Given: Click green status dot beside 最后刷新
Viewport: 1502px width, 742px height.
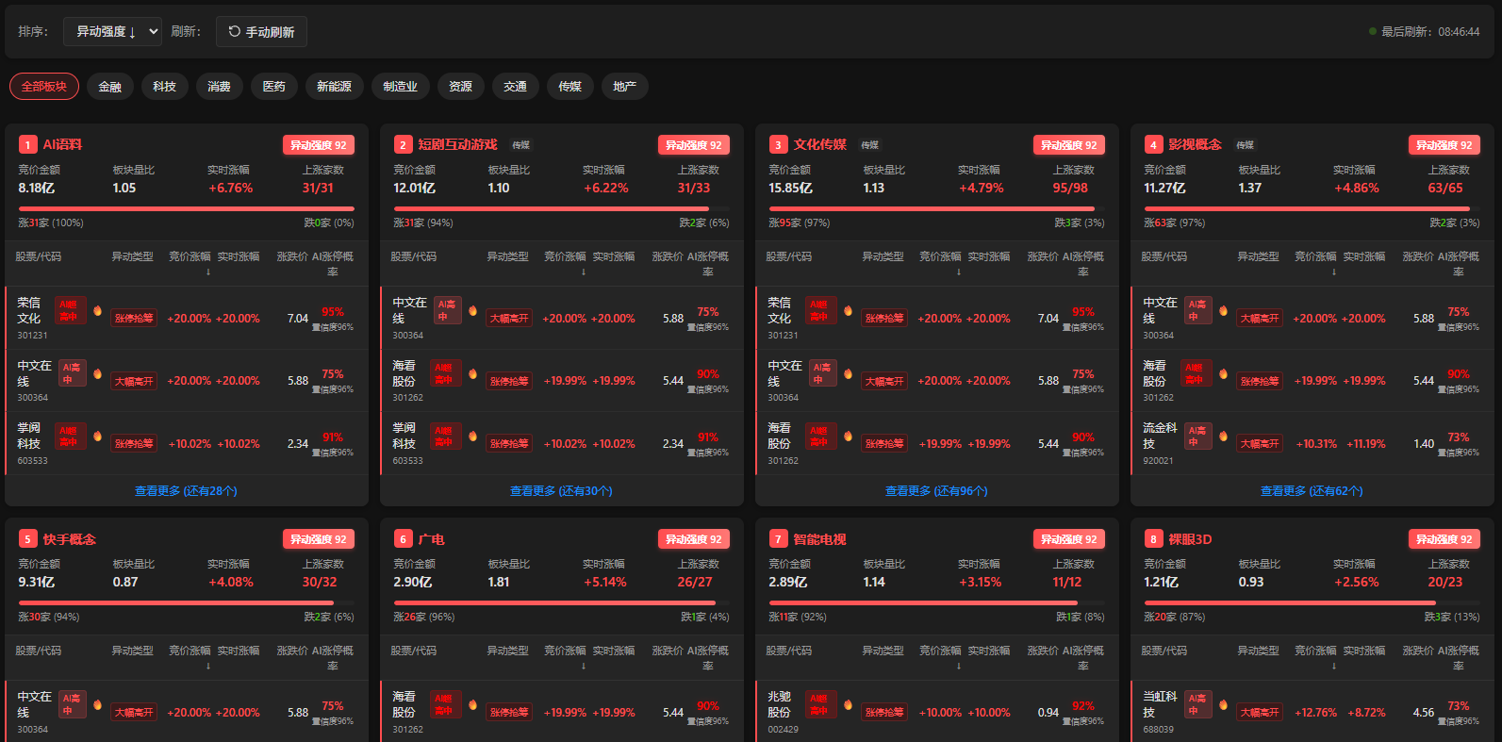Looking at the screenshot, I should click(1373, 31).
